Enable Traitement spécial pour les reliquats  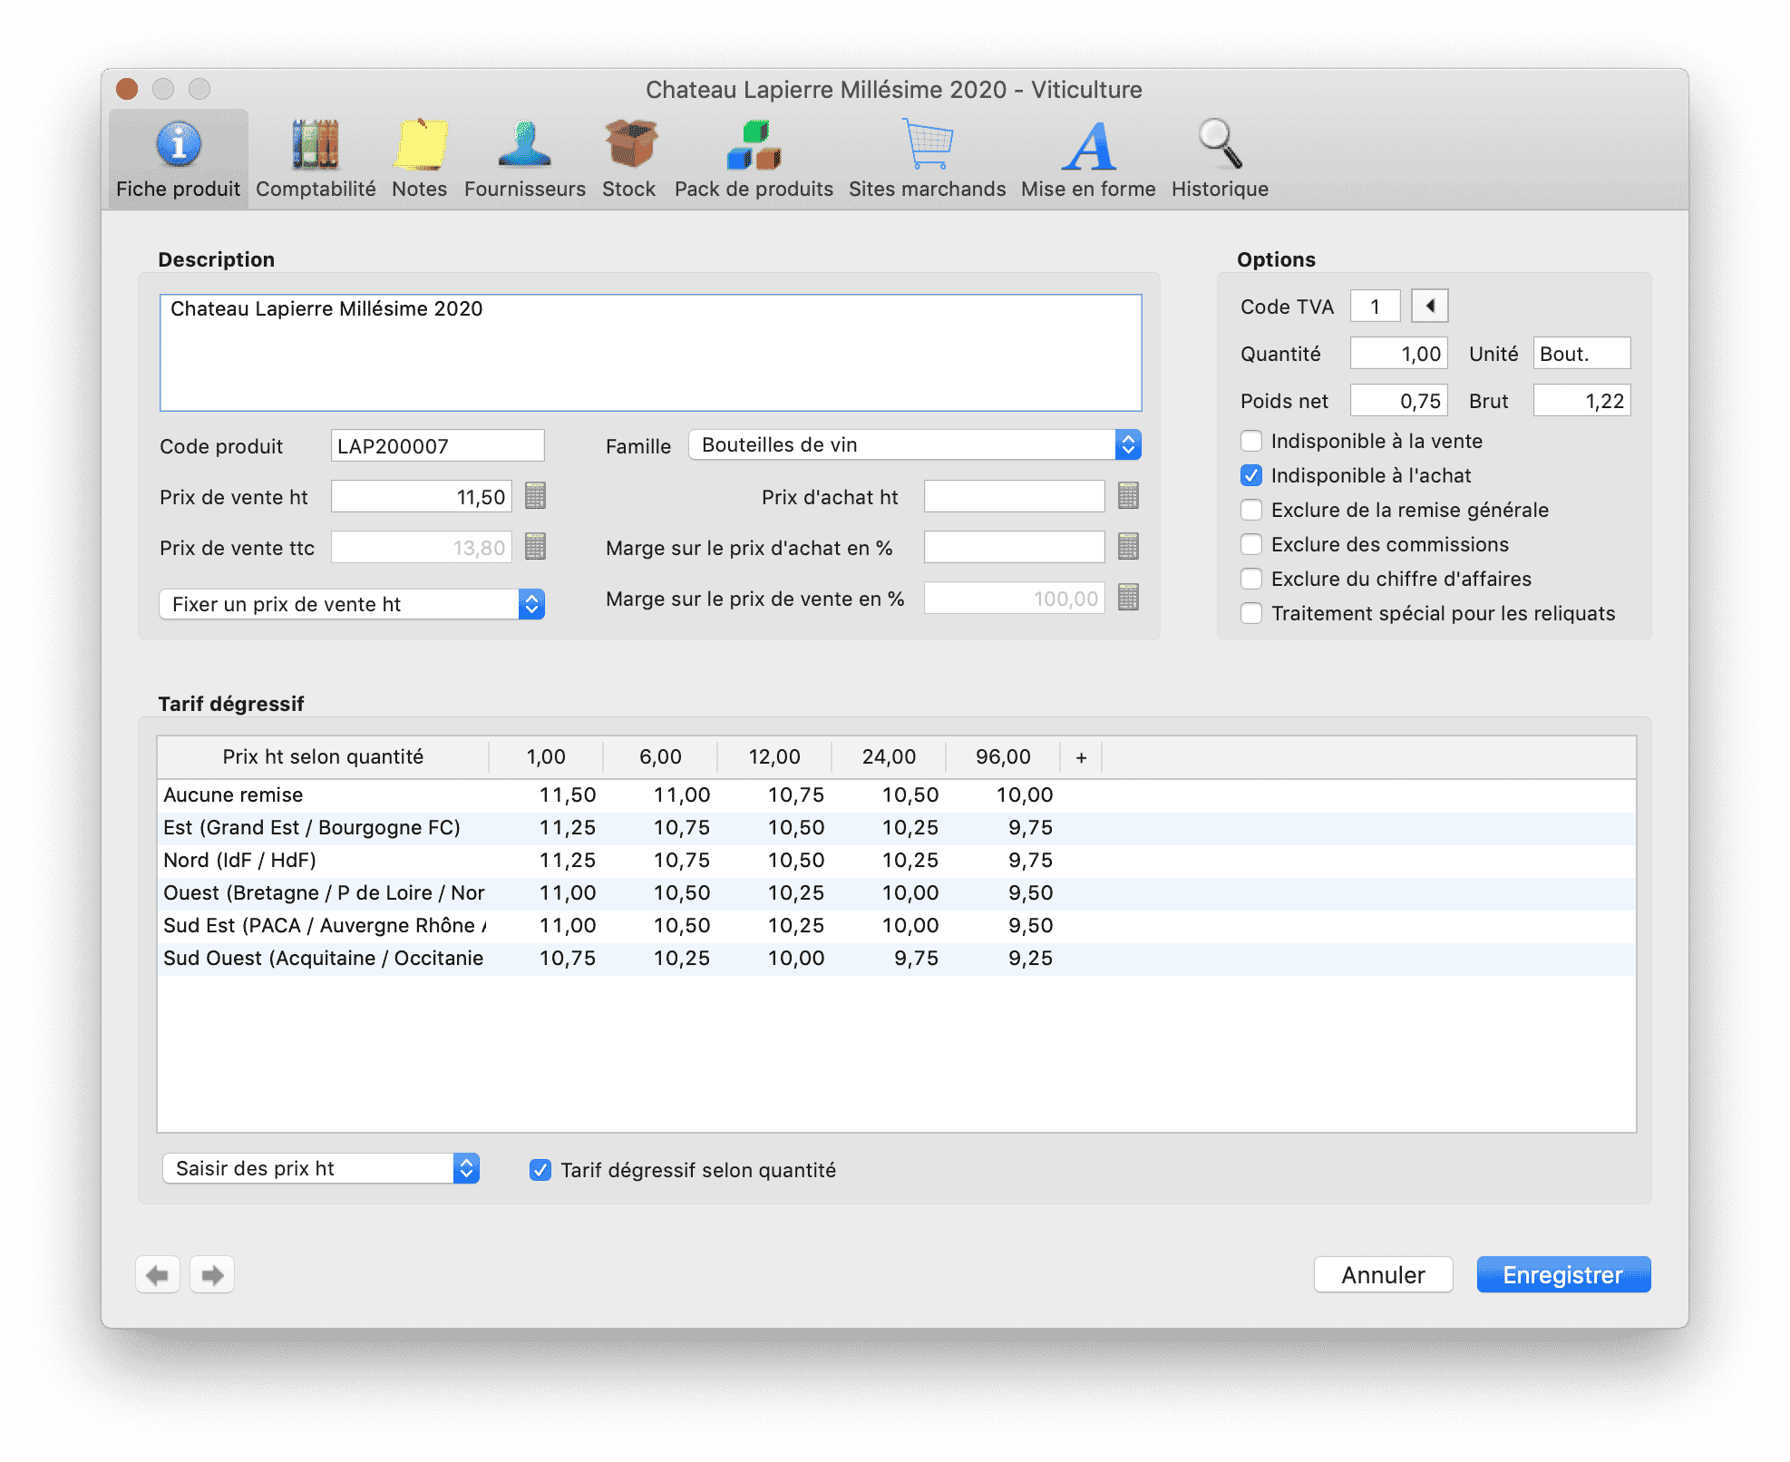pos(1251,613)
